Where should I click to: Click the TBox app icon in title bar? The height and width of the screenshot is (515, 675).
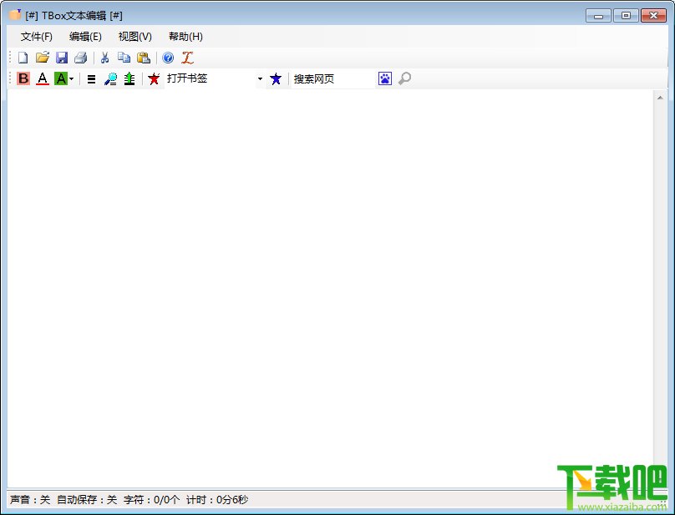point(15,15)
